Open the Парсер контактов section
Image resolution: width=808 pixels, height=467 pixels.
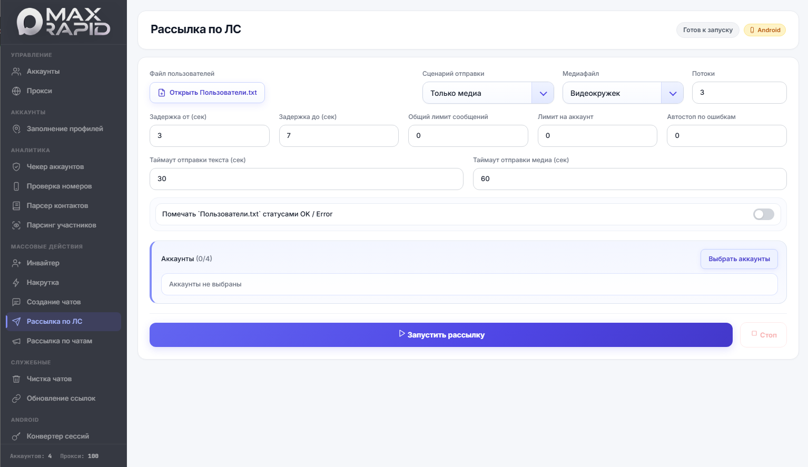click(x=57, y=206)
